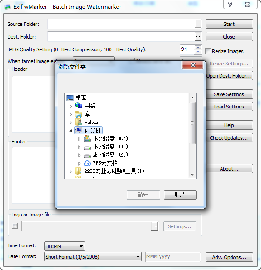Enable the Resize Images checkbox
The image size is (261, 270).
click(208, 51)
